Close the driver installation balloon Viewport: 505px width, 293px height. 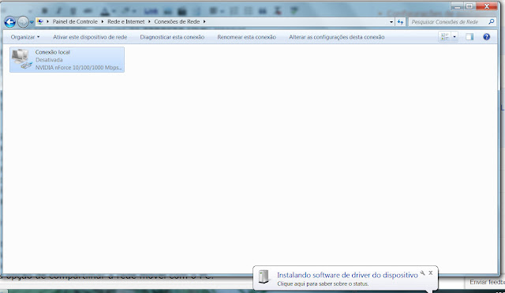click(x=431, y=273)
